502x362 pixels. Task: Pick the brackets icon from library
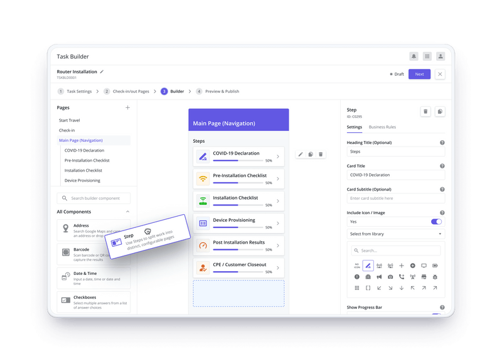point(368,288)
